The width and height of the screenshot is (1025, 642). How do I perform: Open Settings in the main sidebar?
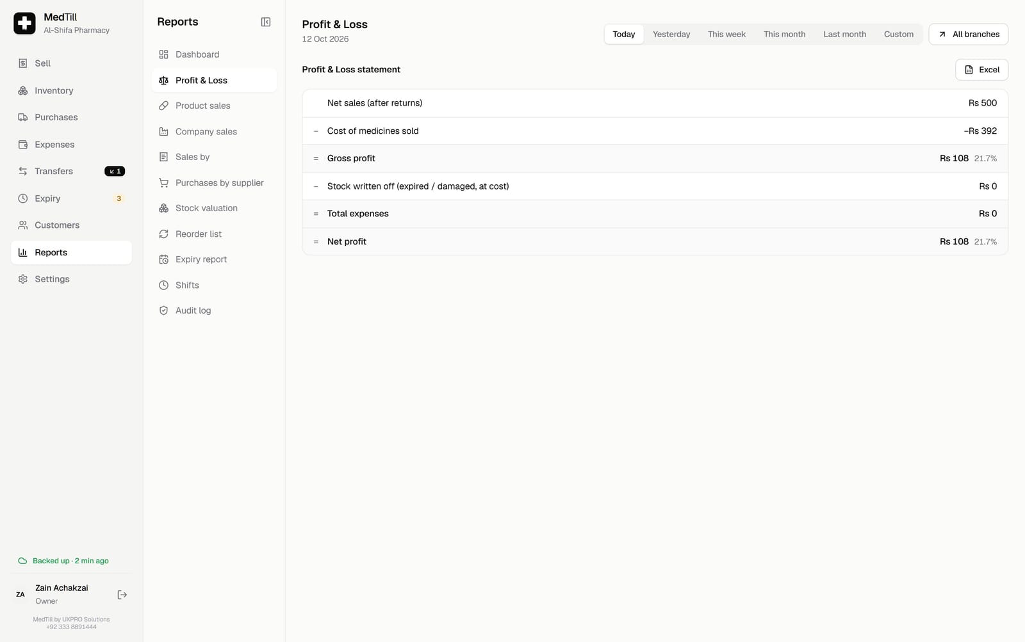point(71,279)
